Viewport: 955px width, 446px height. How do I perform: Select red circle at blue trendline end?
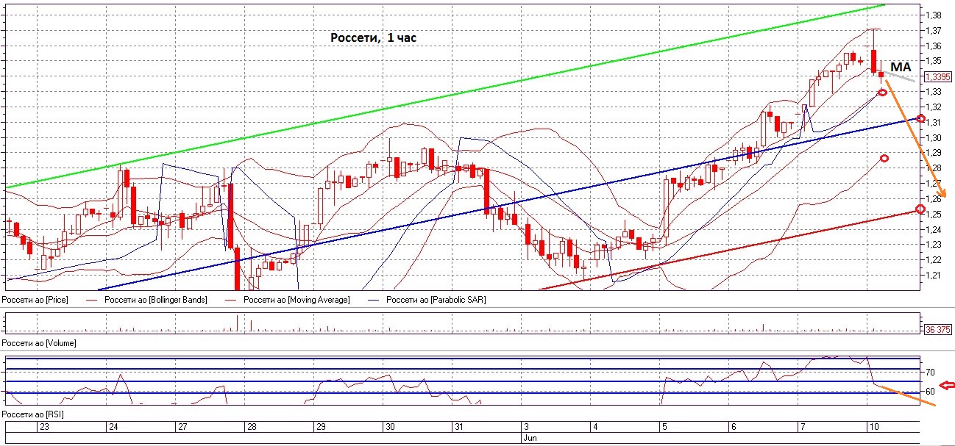point(920,119)
